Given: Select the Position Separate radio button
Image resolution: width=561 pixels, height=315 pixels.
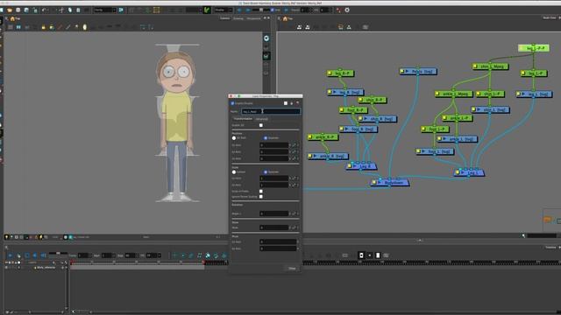Looking at the screenshot, I should point(266,138).
